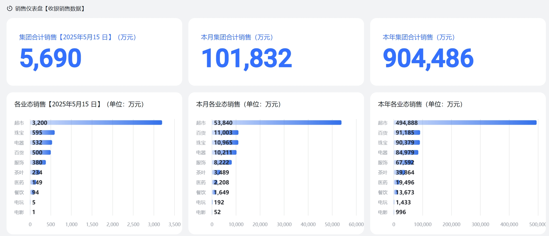Click the 10,000 axis tick label
Image resolution: width=549 pixels, height=236 pixels.
(236, 224)
